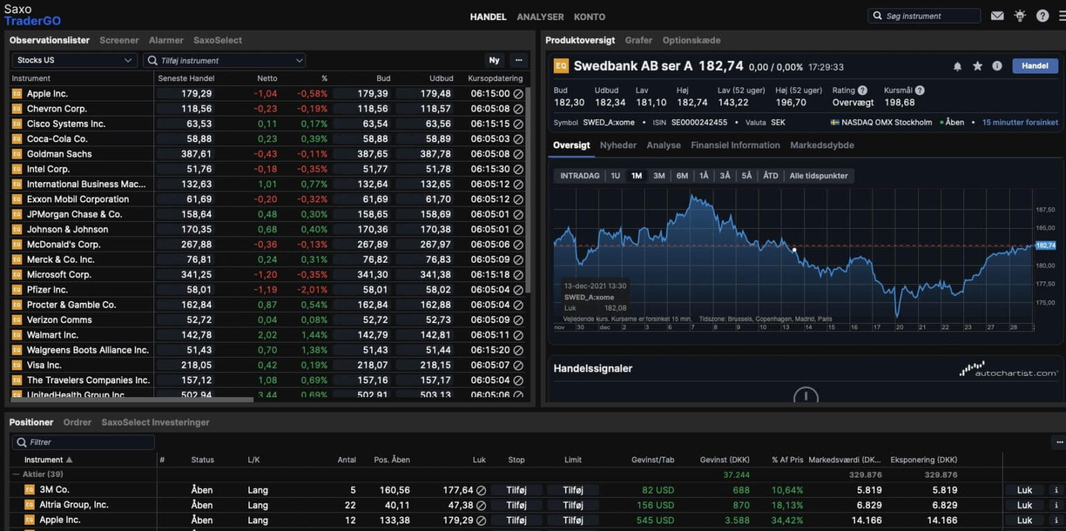Toggle the star favorite for Swedbank
The image size is (1066, 531).
pos(978,66)
